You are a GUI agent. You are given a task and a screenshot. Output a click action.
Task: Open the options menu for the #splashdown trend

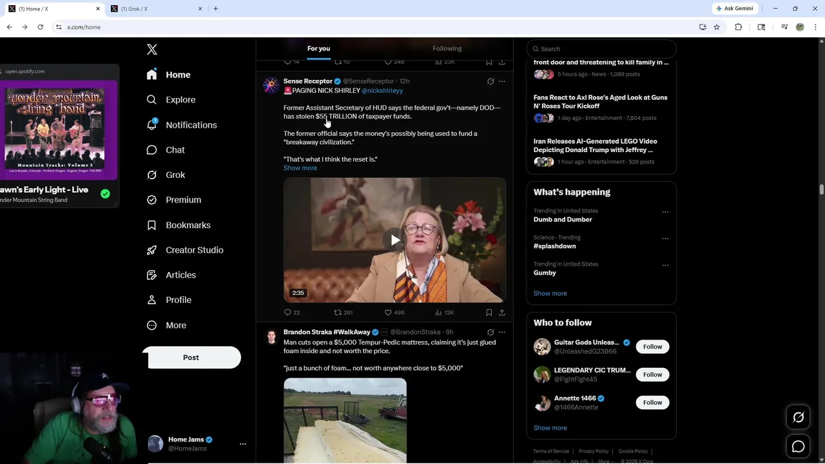coord(665,238)
